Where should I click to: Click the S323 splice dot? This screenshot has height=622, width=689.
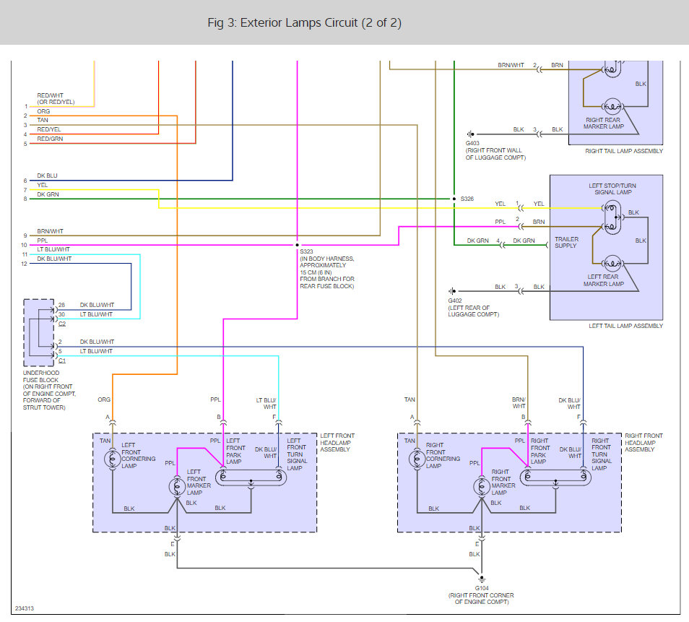click(x=297, y=245)
